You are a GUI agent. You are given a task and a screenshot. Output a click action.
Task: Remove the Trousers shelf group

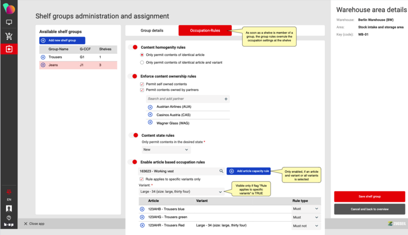tap(43, 57)
